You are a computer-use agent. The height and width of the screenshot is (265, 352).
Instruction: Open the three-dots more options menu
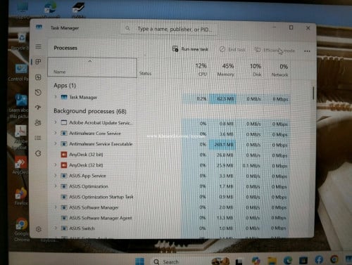point(307,51)
